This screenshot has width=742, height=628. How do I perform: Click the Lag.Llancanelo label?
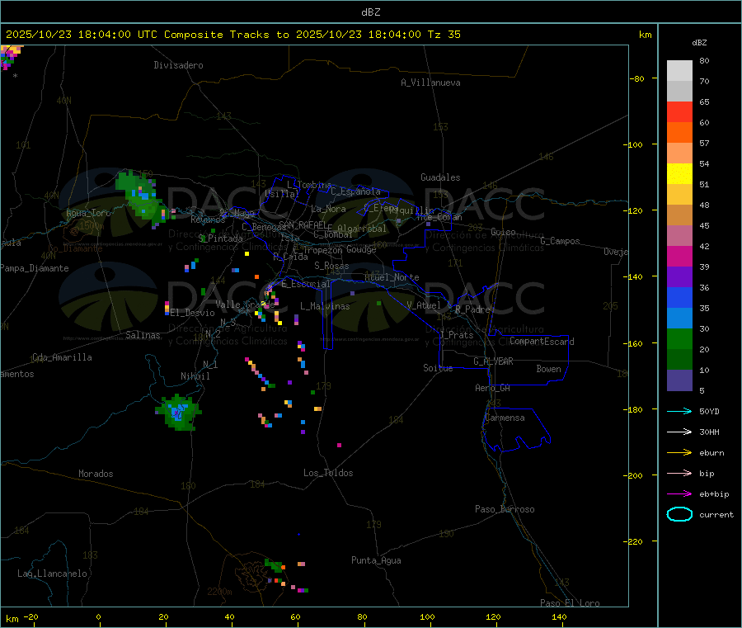pyautogui.click(x=52, y=574)
